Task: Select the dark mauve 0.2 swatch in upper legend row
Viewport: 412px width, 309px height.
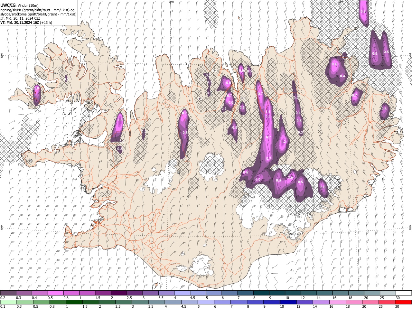Action: (x=8, y=293)
